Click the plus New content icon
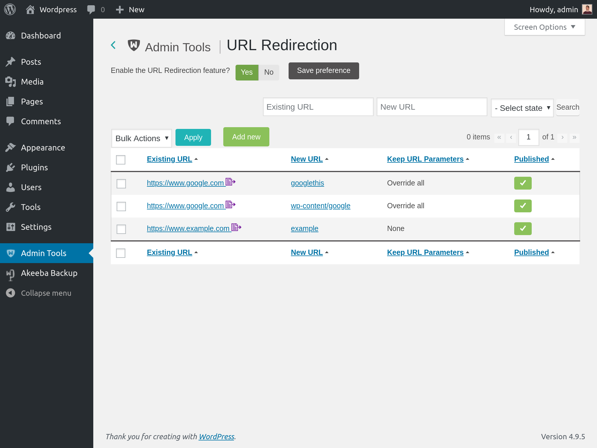Image resolution: width=597 pixels, height=448 pixels. pos(120,10)
